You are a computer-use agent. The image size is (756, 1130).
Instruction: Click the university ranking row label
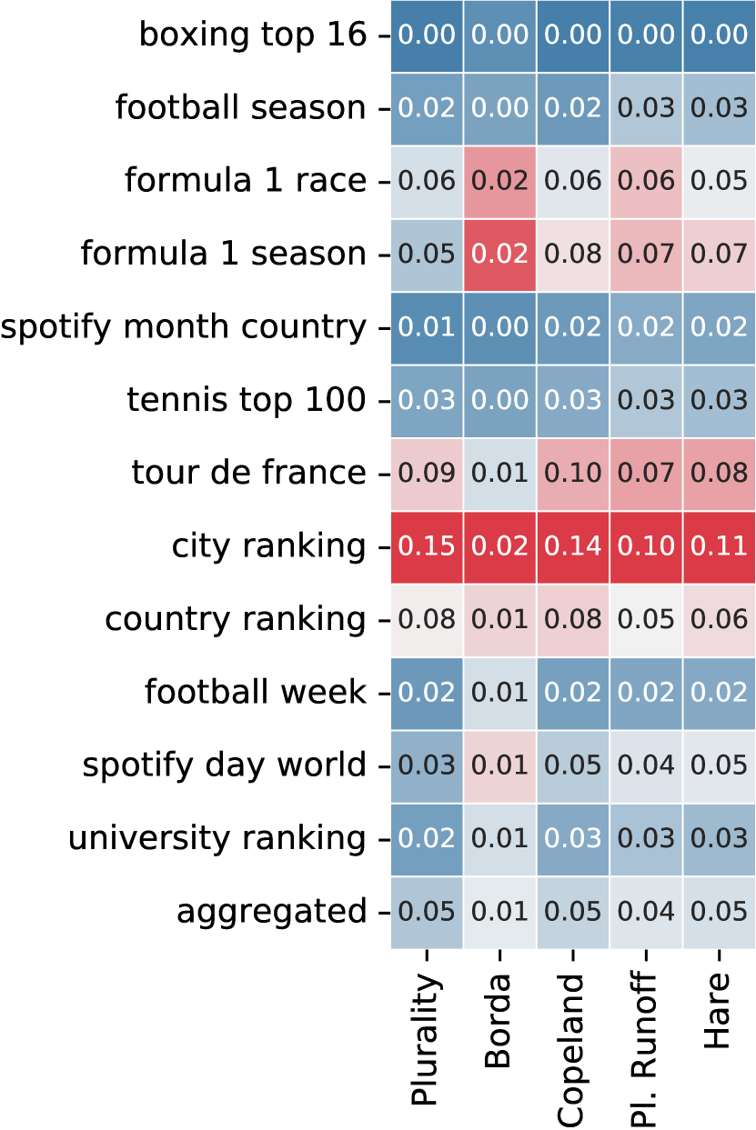217,838
